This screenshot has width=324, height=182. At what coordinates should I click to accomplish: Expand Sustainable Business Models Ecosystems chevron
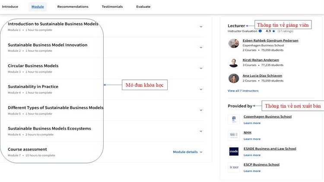pos(201,131)
